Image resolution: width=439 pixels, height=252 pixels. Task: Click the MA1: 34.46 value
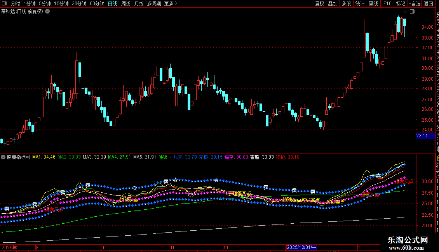(x=44, y=157)
